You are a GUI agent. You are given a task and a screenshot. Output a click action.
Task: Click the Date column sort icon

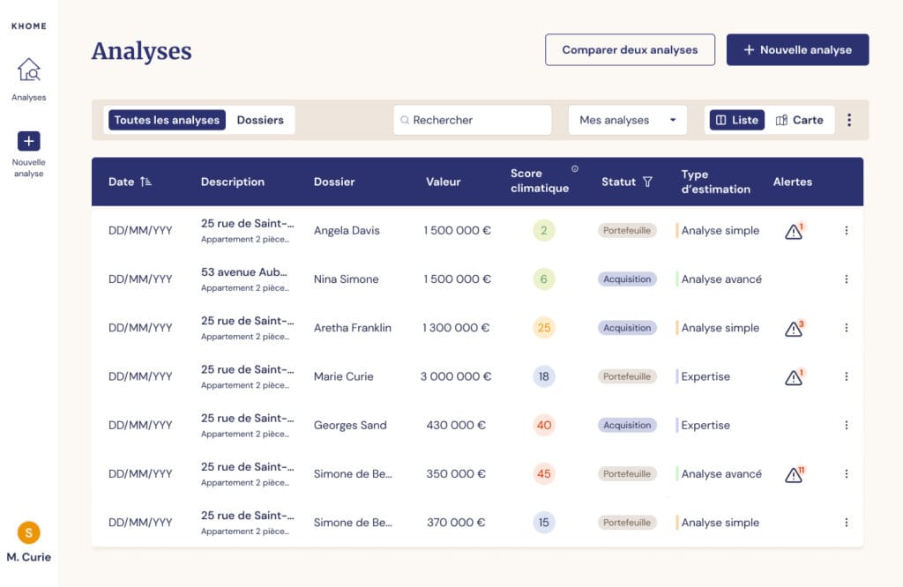tap(146, 182)
